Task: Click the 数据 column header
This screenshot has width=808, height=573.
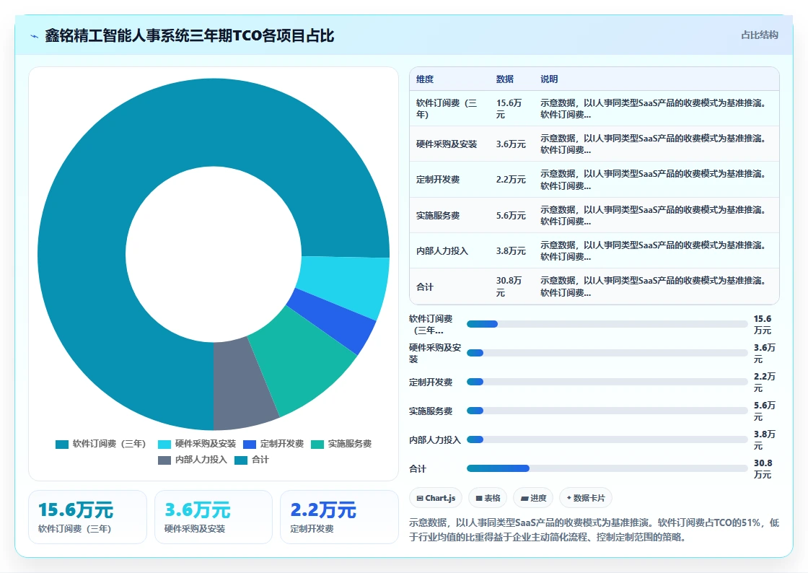Action: pyautogui.click(x=505, y=79)
